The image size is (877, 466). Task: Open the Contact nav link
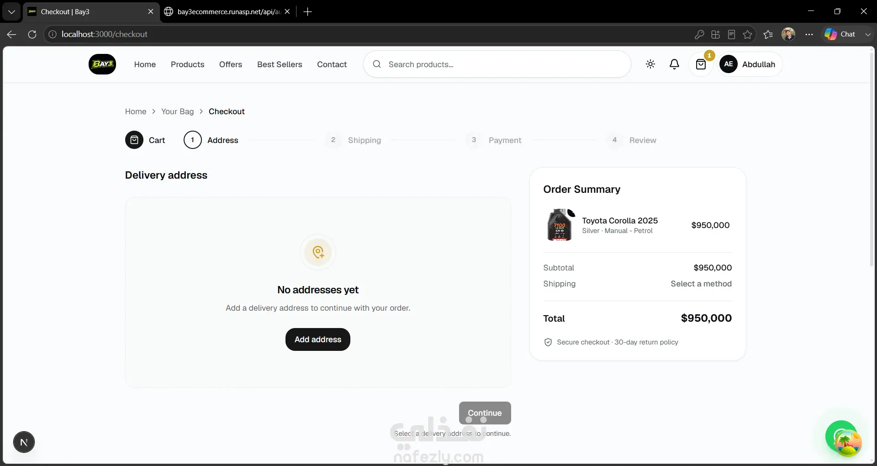click(332, 64)
